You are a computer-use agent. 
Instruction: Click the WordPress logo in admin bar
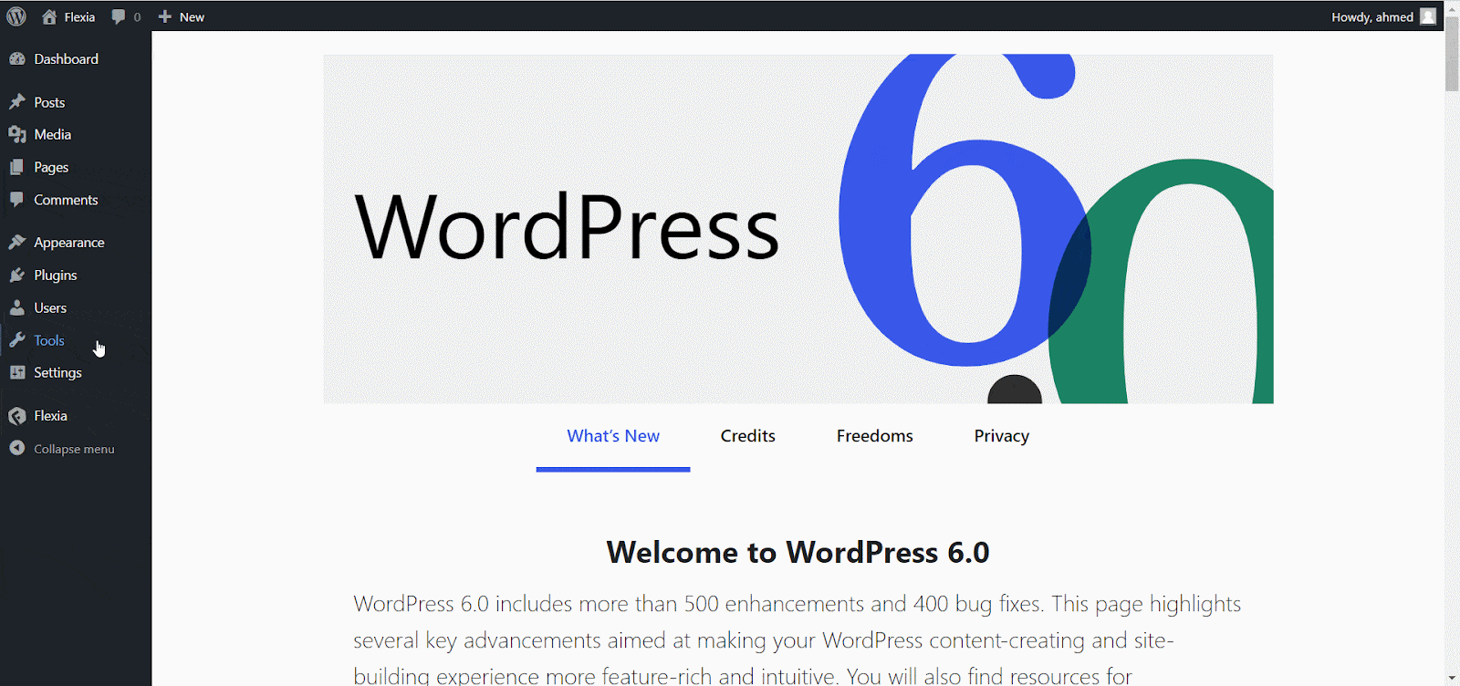click(x=16, y=16)
